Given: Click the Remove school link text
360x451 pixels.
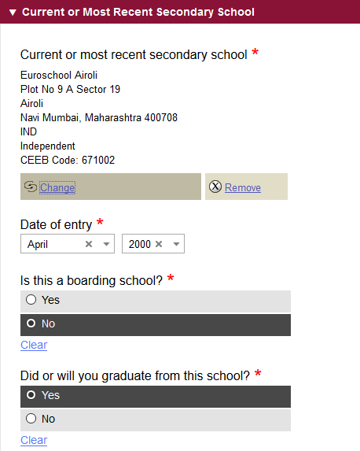Looking at the screenshot, I should click(x=243, y=187).
